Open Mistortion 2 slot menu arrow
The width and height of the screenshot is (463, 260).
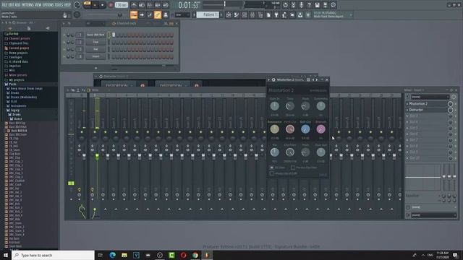[407, 104]
